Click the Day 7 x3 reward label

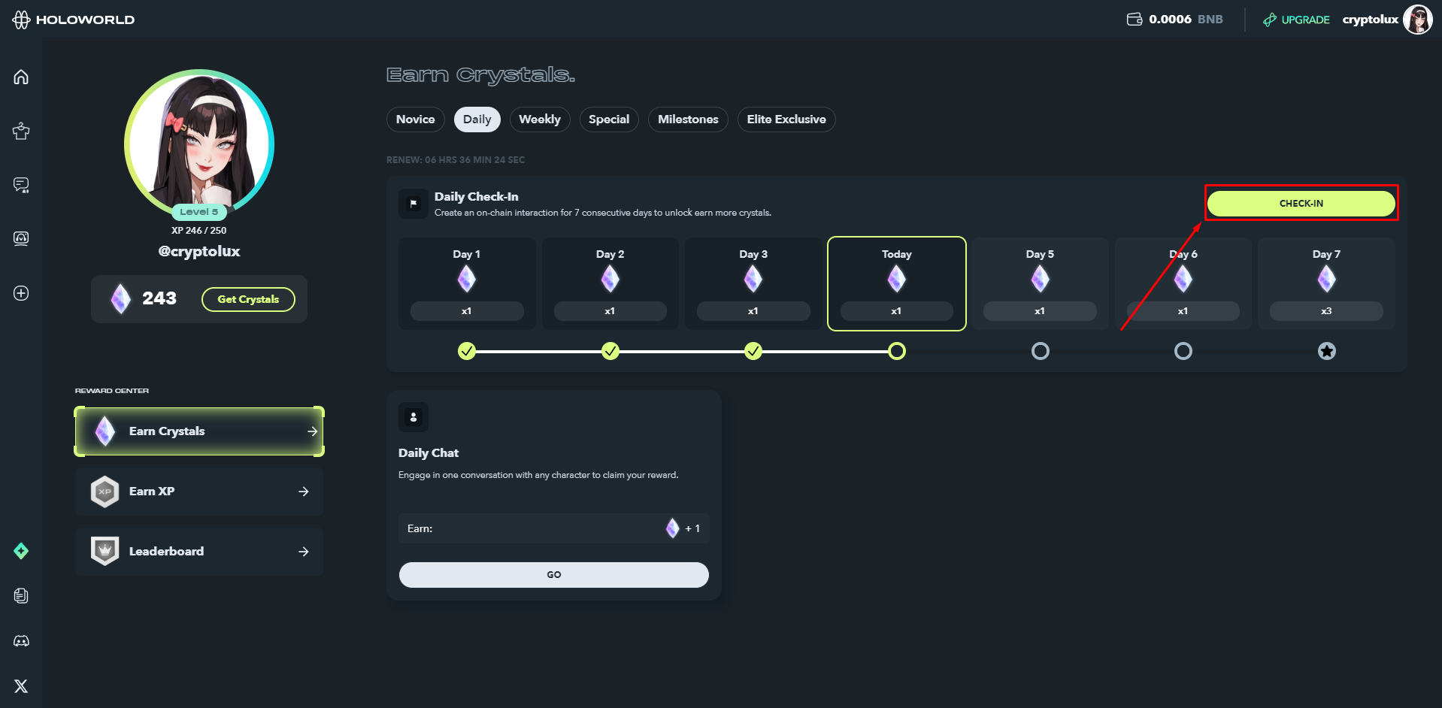tap(1326, 311)
